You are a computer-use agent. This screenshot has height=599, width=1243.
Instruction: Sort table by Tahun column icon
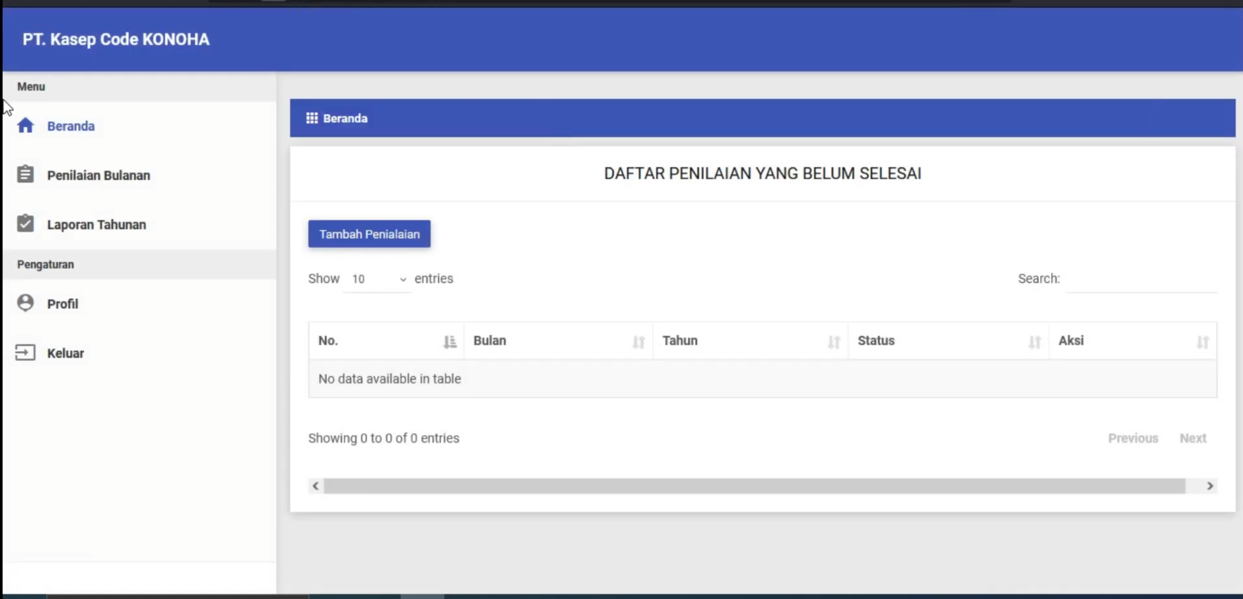pyautogui.click(x=834, y=342)
